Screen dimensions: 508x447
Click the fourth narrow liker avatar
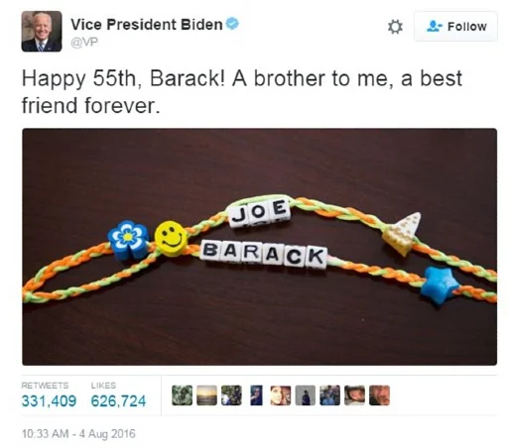pos(256,395)
